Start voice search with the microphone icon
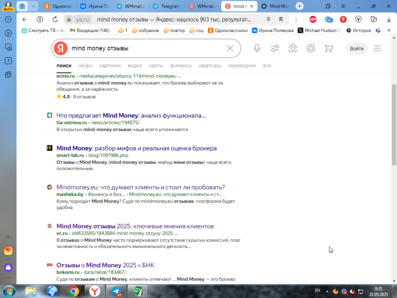The width and height of the screenshot is (397, 298). (x=257, y=48)
